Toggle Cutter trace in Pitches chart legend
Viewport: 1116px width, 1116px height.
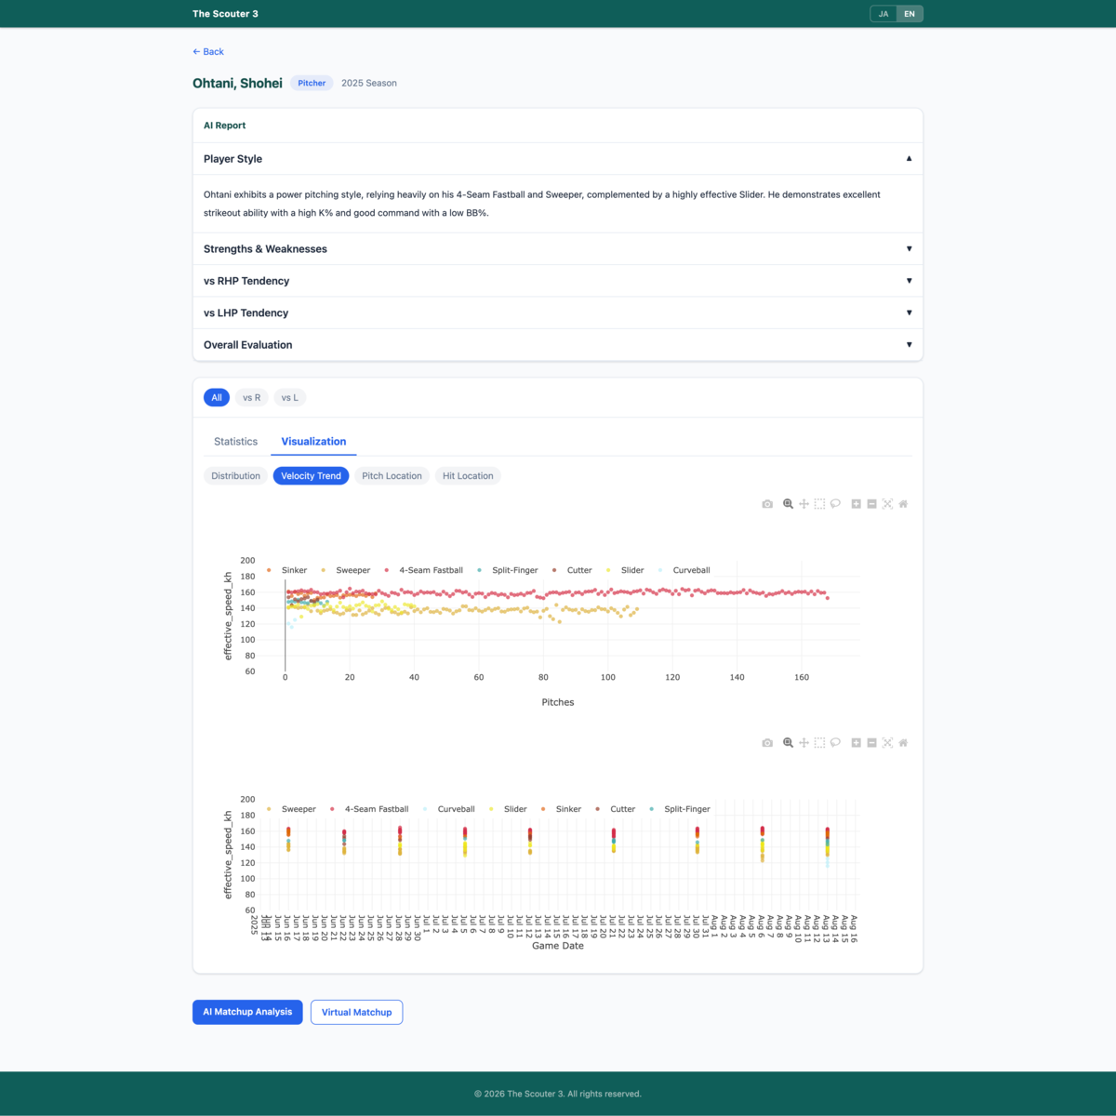pos(572,570)
